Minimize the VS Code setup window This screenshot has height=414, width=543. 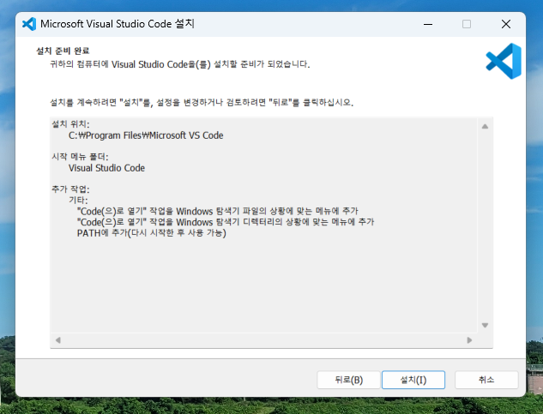[x=428, y=24]
